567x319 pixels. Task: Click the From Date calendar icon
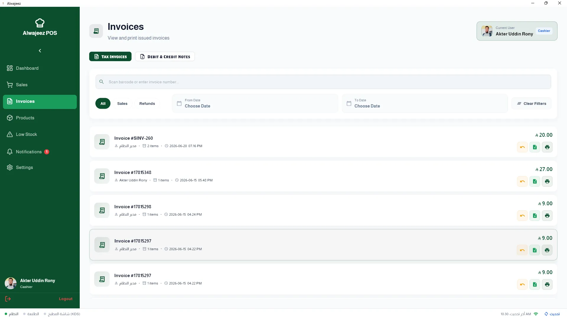click(x=179, y=103)
